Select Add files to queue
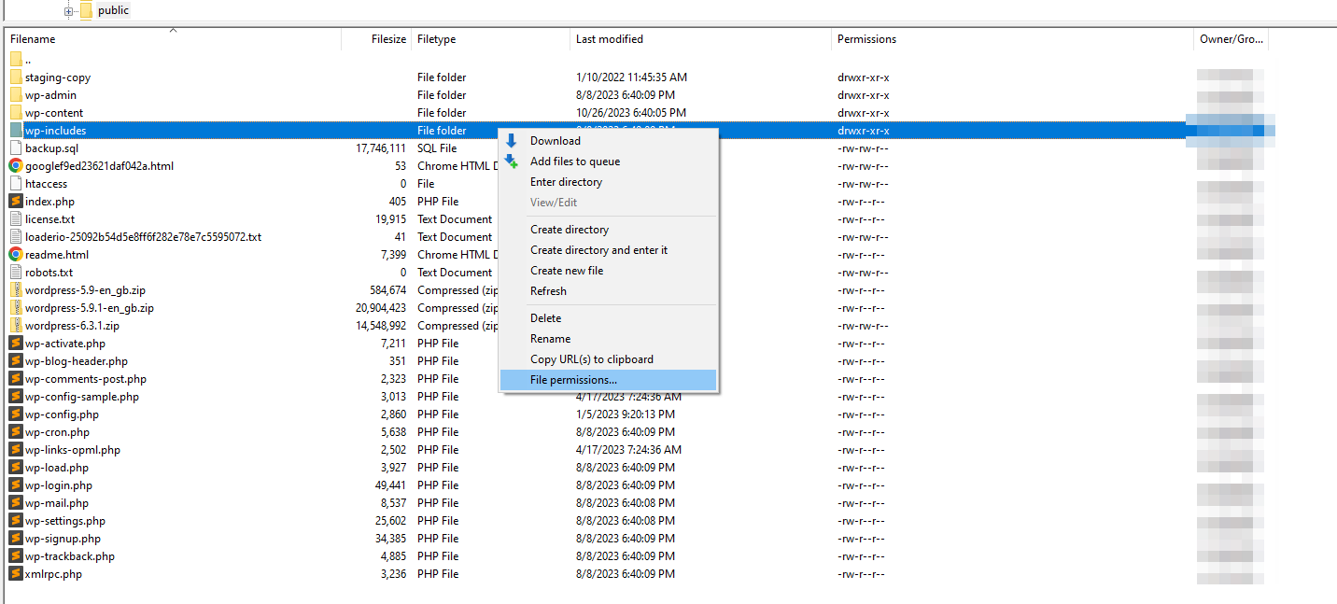1337x604 pixels. pyautogui.click(x=609, y=162)
